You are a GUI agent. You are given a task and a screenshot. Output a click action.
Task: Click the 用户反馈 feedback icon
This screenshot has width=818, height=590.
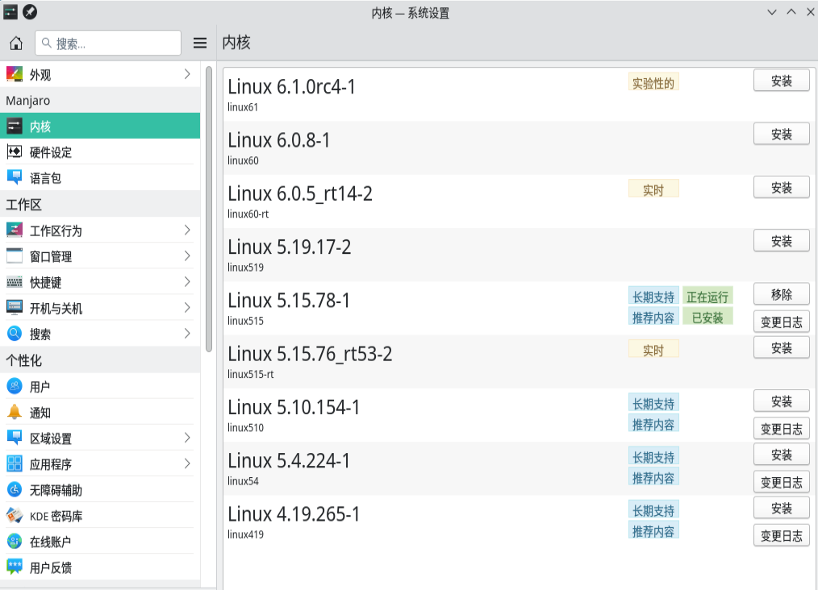tap(15, 567)
